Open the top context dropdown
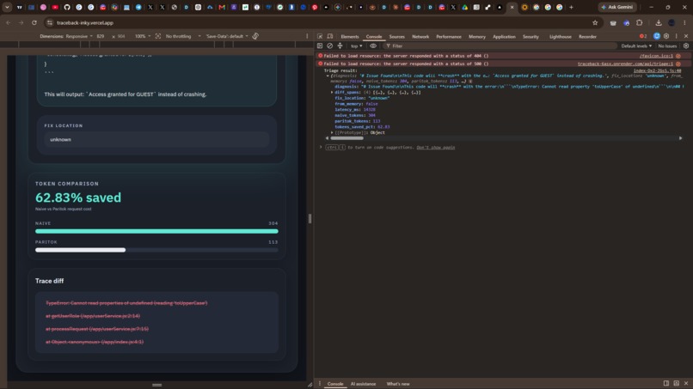Viewport: 693px width, 389px height. pyautogui.click(x=356, y=46)
